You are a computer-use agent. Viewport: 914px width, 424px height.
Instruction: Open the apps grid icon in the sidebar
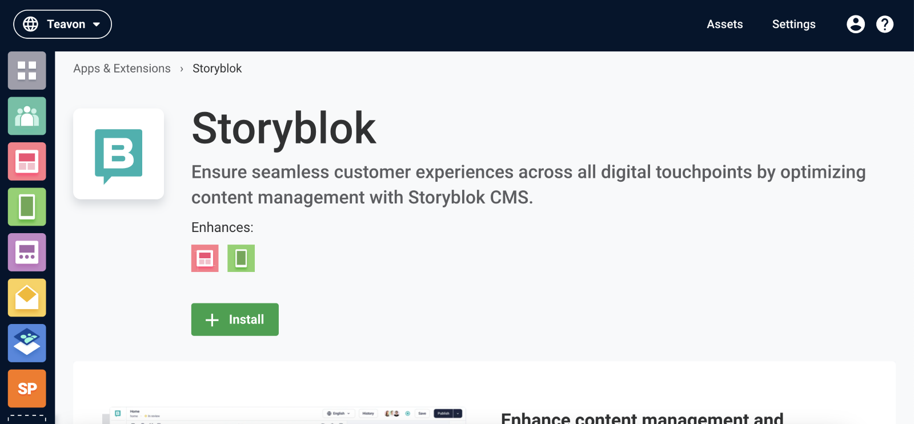(x=26, y=70)
